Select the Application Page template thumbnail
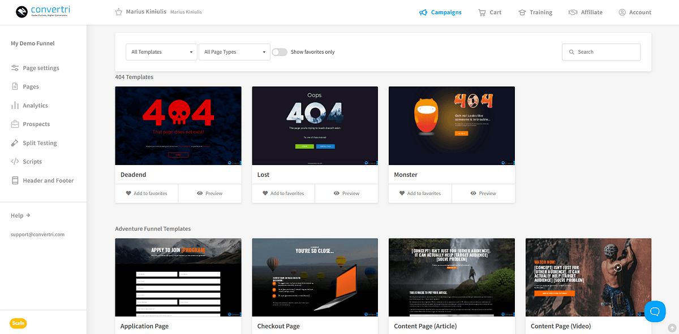This screenshot has height=334, width=679. point(178,277)
